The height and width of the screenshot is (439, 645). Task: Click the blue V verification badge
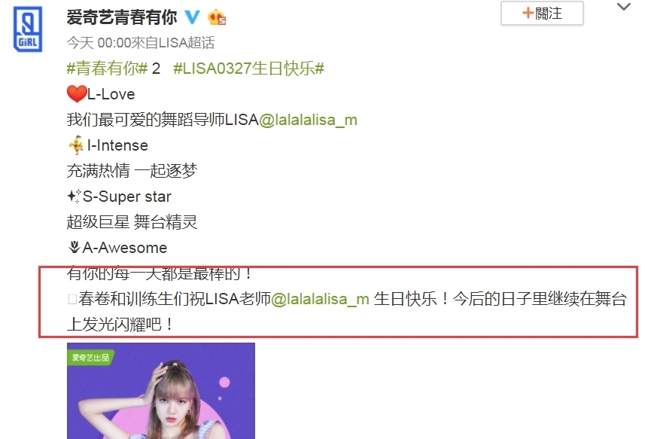[192, 17]
